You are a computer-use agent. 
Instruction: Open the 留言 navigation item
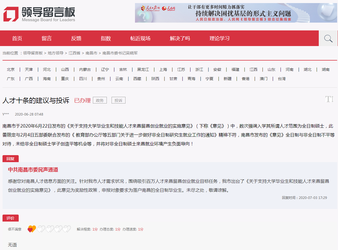[47, 39]
